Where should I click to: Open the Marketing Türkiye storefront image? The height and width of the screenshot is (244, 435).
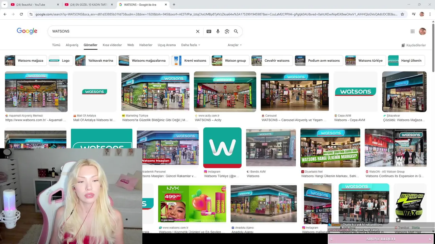pyautogui.click(x=155, y=92)
